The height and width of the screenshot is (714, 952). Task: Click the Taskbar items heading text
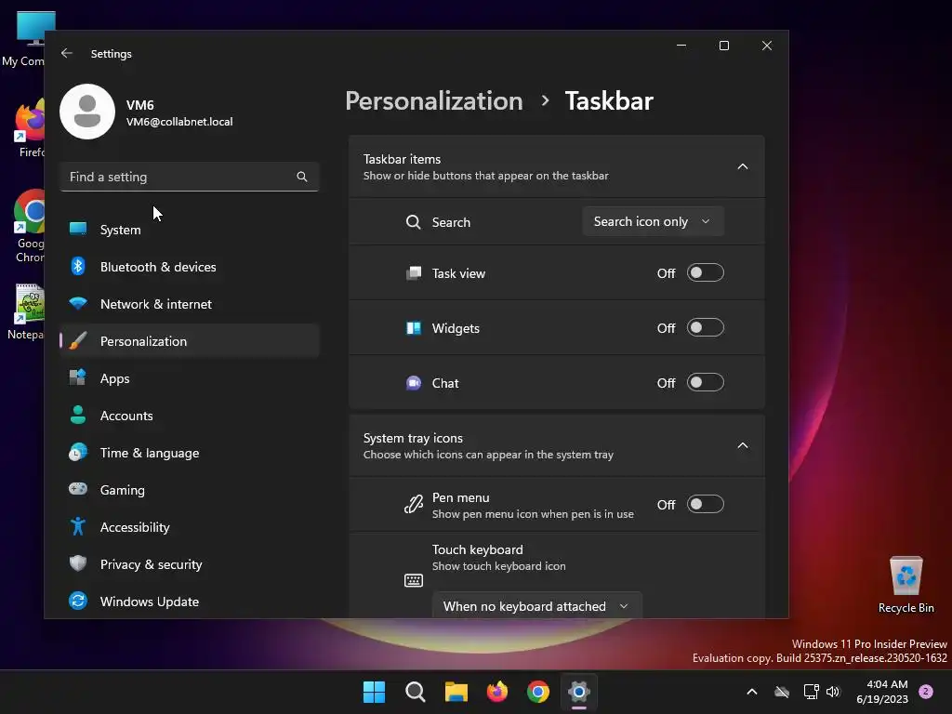402,159
